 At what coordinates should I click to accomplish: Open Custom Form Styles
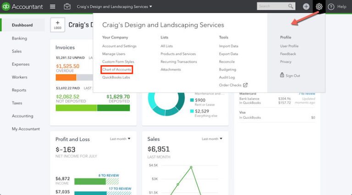point(118,62)
